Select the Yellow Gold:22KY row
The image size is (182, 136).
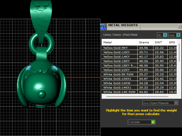click(139, 70)
